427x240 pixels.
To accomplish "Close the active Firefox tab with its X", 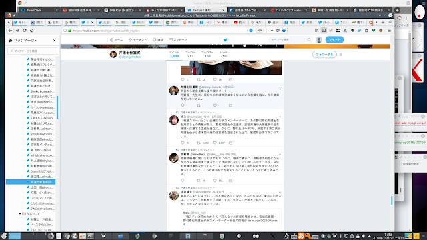I will click(x=92, y=22).
